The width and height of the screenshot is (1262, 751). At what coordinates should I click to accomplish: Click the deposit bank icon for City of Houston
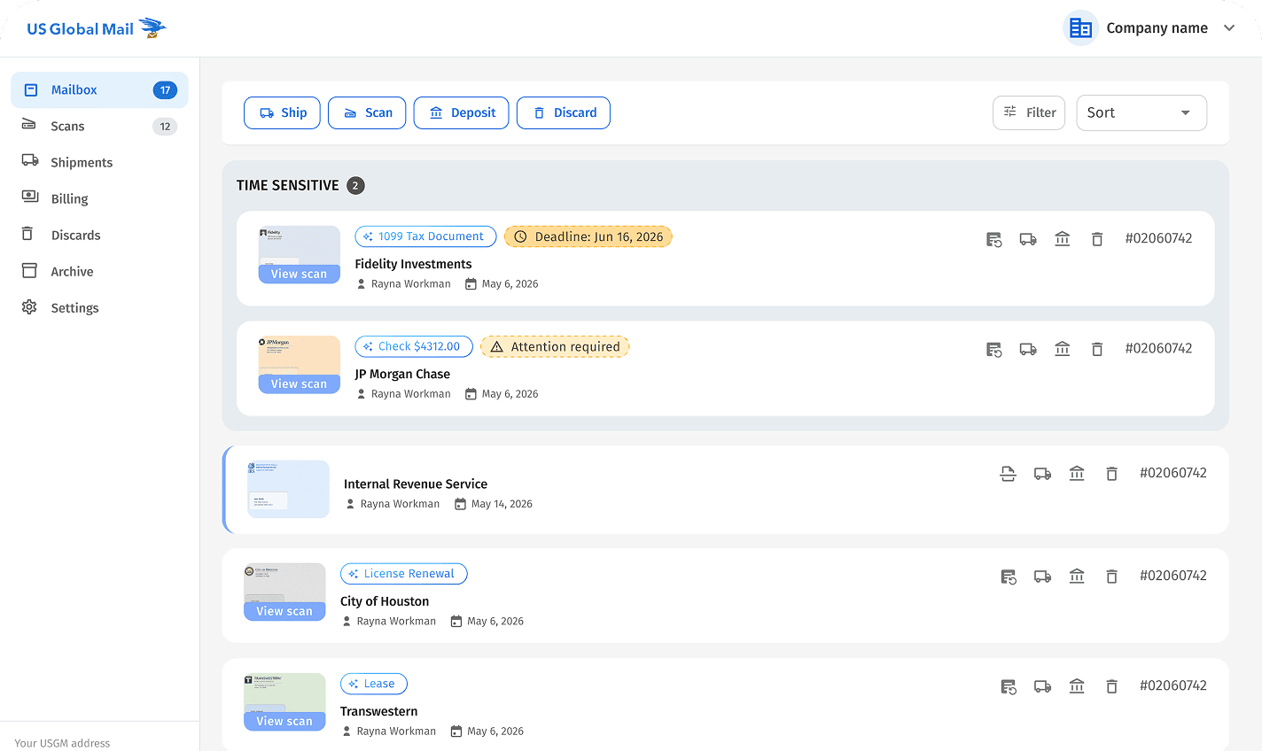tap(1077, 577)
